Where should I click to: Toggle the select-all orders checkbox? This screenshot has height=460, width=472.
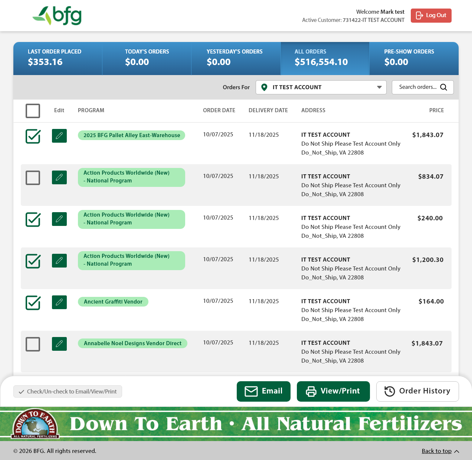click(33, 111)
